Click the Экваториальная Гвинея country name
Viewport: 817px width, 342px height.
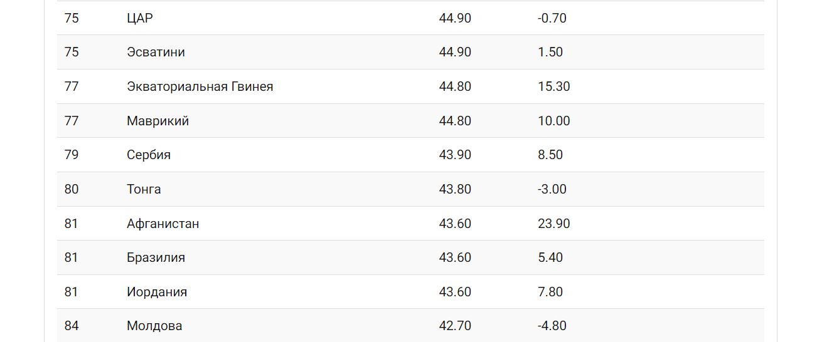tap(200, 86)
